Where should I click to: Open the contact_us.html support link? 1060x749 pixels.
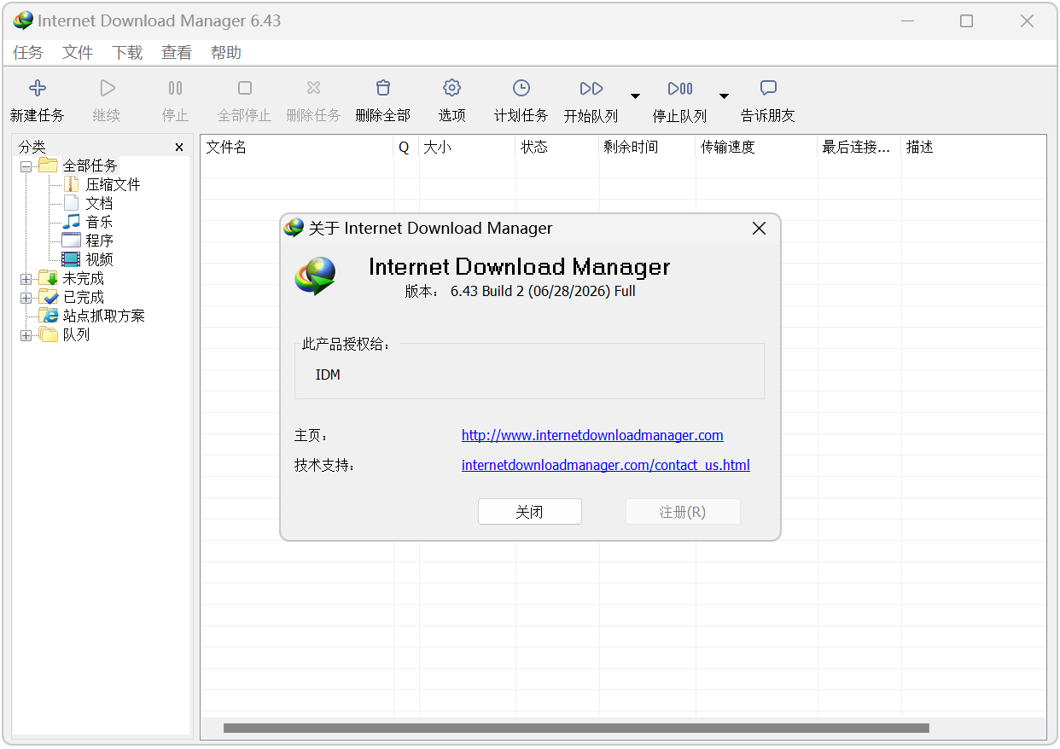coord(606,466)
